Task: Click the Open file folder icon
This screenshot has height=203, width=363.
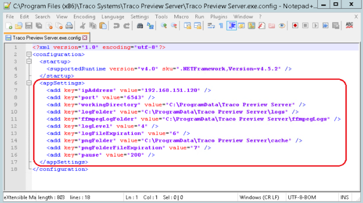Action: pyautogui.click(x=19, y=26)
